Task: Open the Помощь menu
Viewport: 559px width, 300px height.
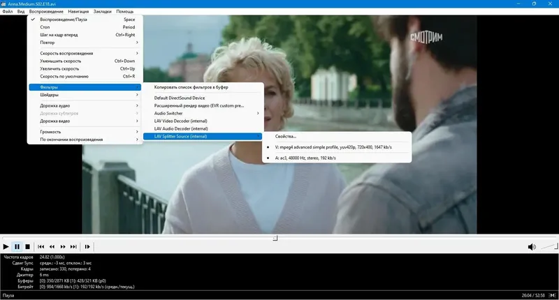Action: [x=125, y=11]
